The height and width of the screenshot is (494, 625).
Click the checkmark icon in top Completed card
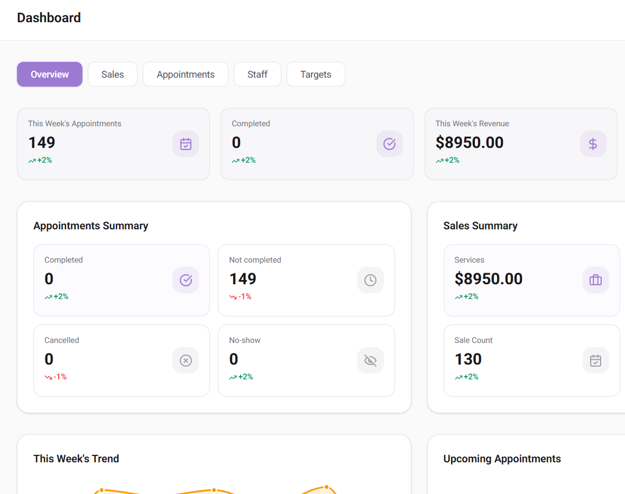pyautogui.click(x=389, y=144)
